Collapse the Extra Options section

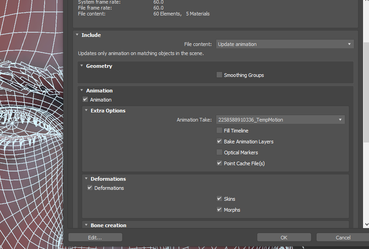86,111
